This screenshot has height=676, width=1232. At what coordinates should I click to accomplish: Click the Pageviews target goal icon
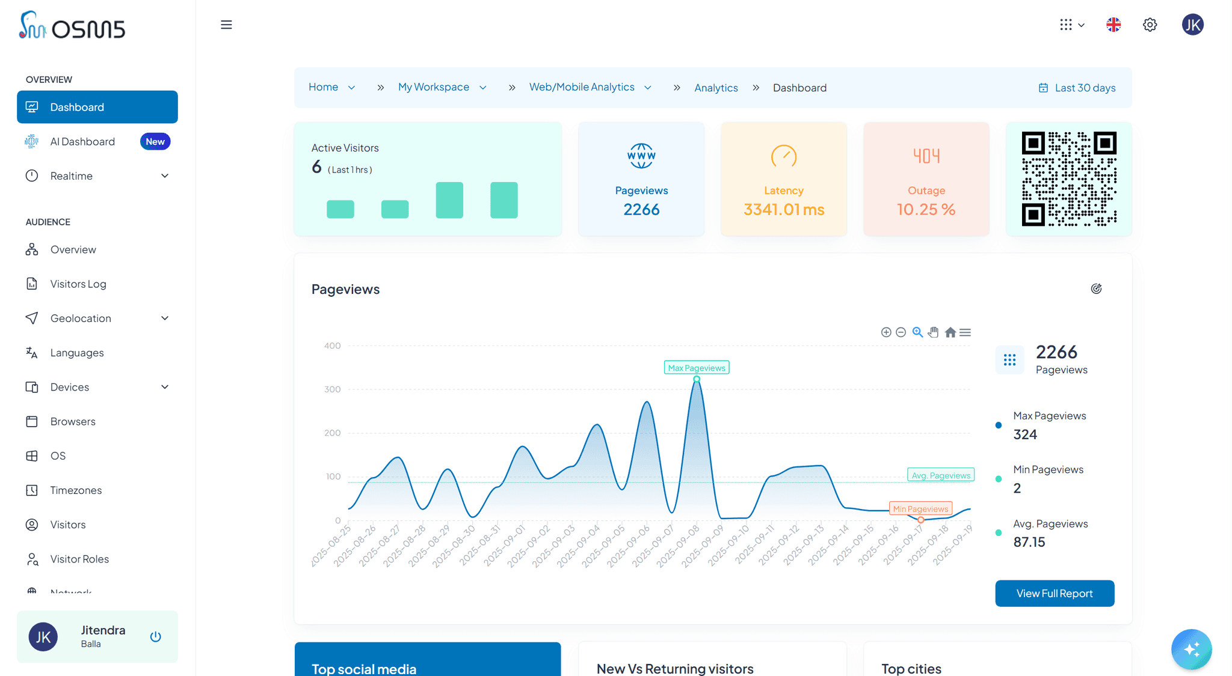point(1096,289)
